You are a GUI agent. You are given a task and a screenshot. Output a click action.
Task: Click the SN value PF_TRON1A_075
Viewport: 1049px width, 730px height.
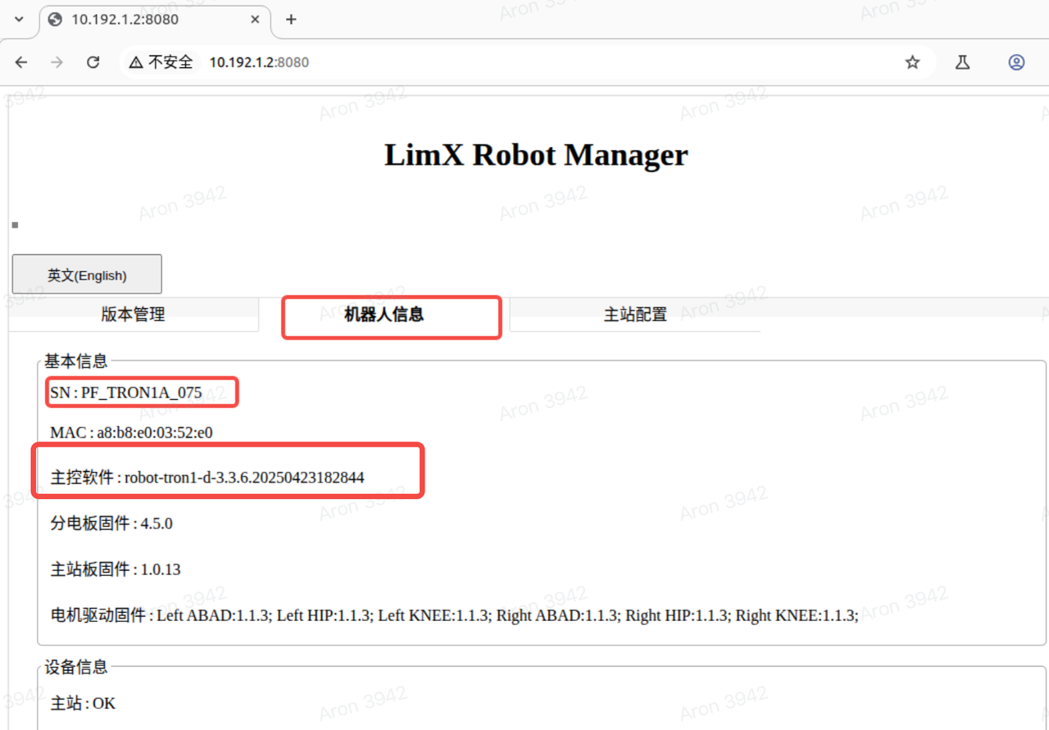141,392
